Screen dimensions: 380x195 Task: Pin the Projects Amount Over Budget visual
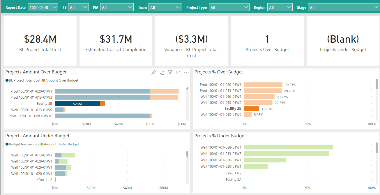coord(154,72)
